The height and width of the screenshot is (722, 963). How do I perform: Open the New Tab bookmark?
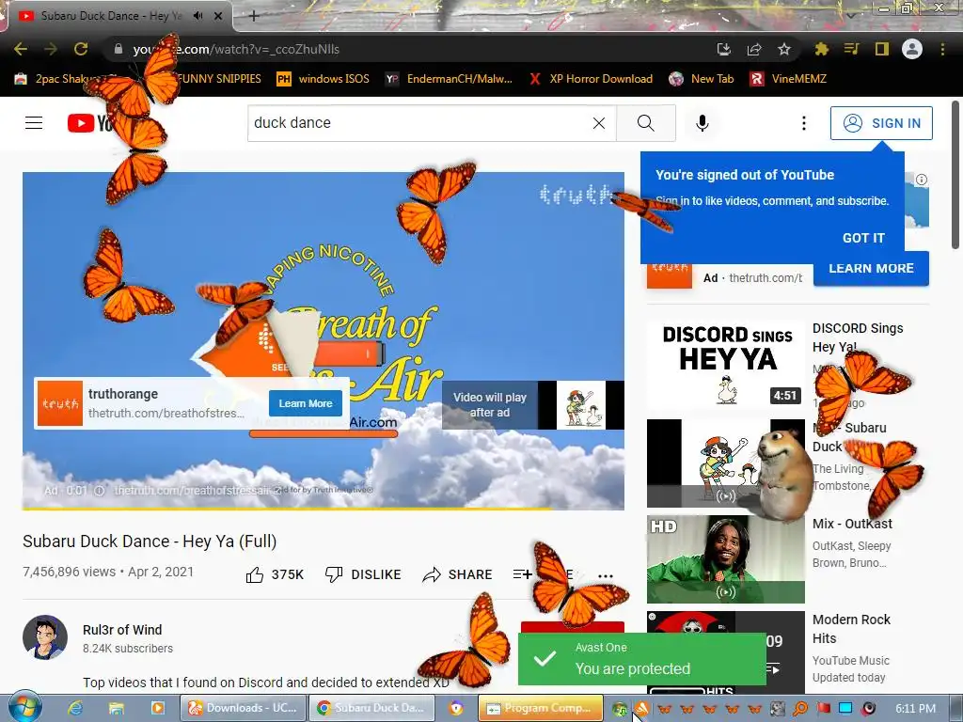702,79
